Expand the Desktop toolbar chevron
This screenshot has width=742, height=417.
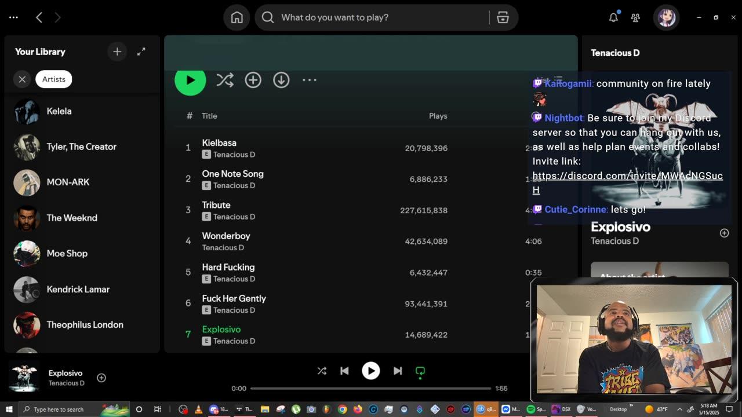point(632,407)
